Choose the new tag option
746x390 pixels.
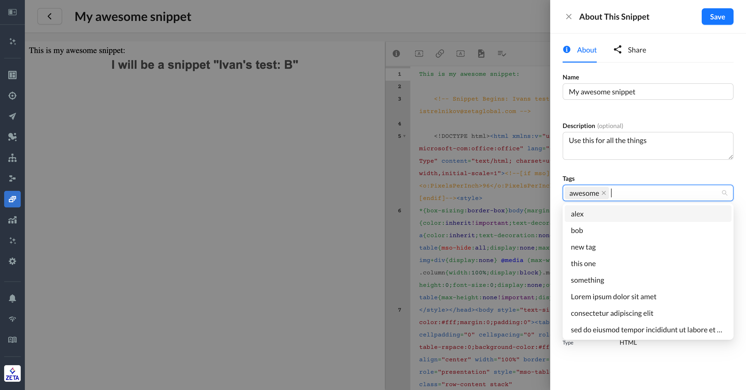point(583,247)
